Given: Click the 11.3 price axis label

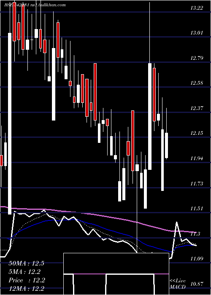Looking at the screenshot, I should pyautogui.click(x=196, y=233).
